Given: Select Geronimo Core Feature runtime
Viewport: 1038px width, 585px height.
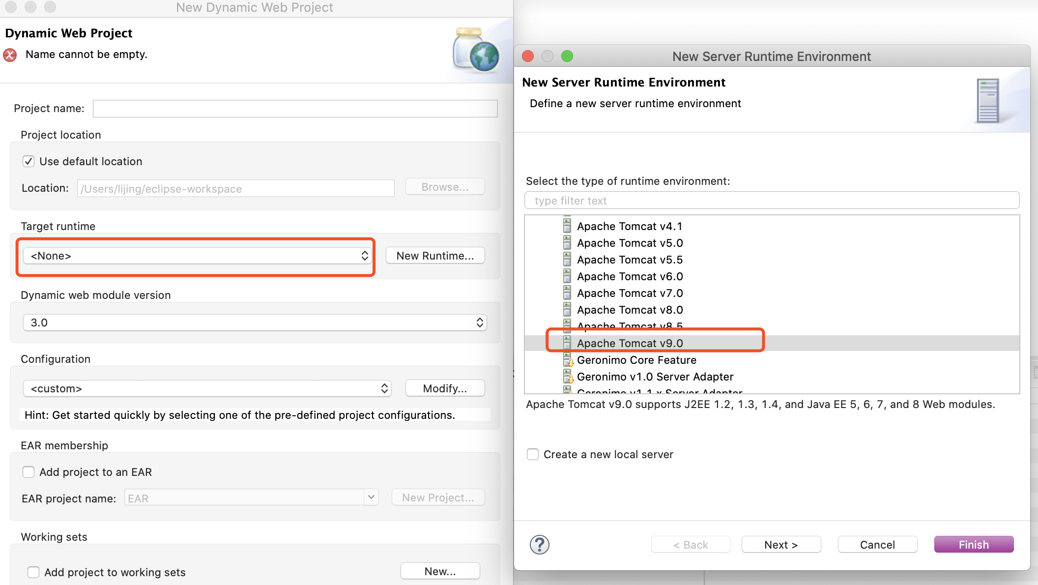Looking at the screenshot, I should tap(636, 359).
